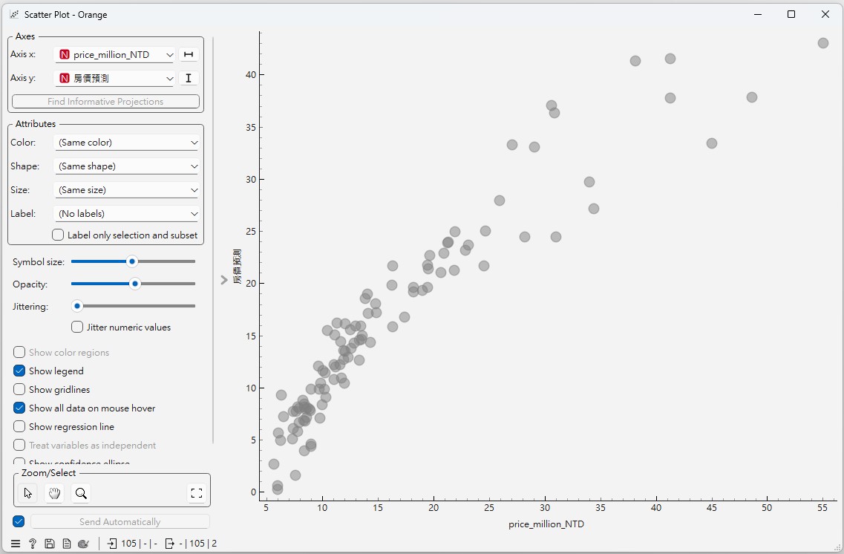
Task: Check Jitter numeric values
Action: click(x=77, y=327)
